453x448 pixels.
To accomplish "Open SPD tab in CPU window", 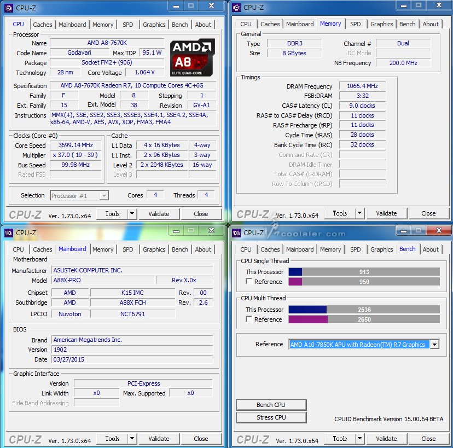I will click(x=127, y=25).
